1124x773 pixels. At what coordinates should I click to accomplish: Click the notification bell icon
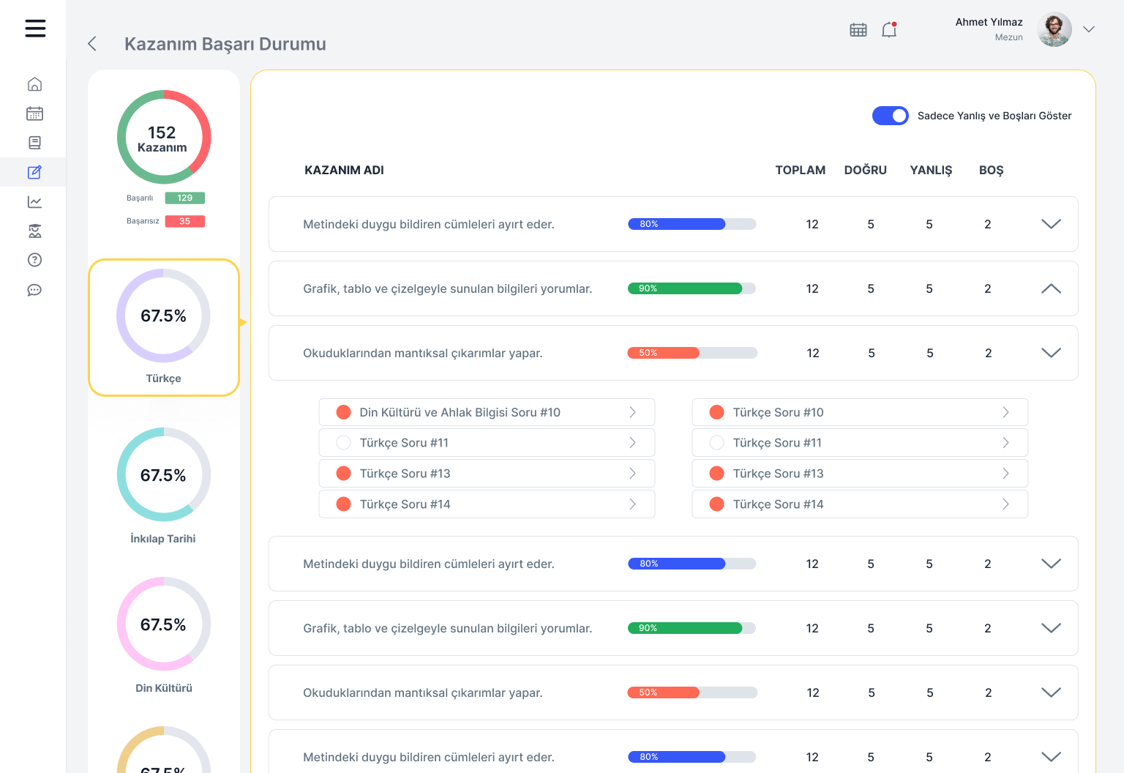(x=889, y=30)
